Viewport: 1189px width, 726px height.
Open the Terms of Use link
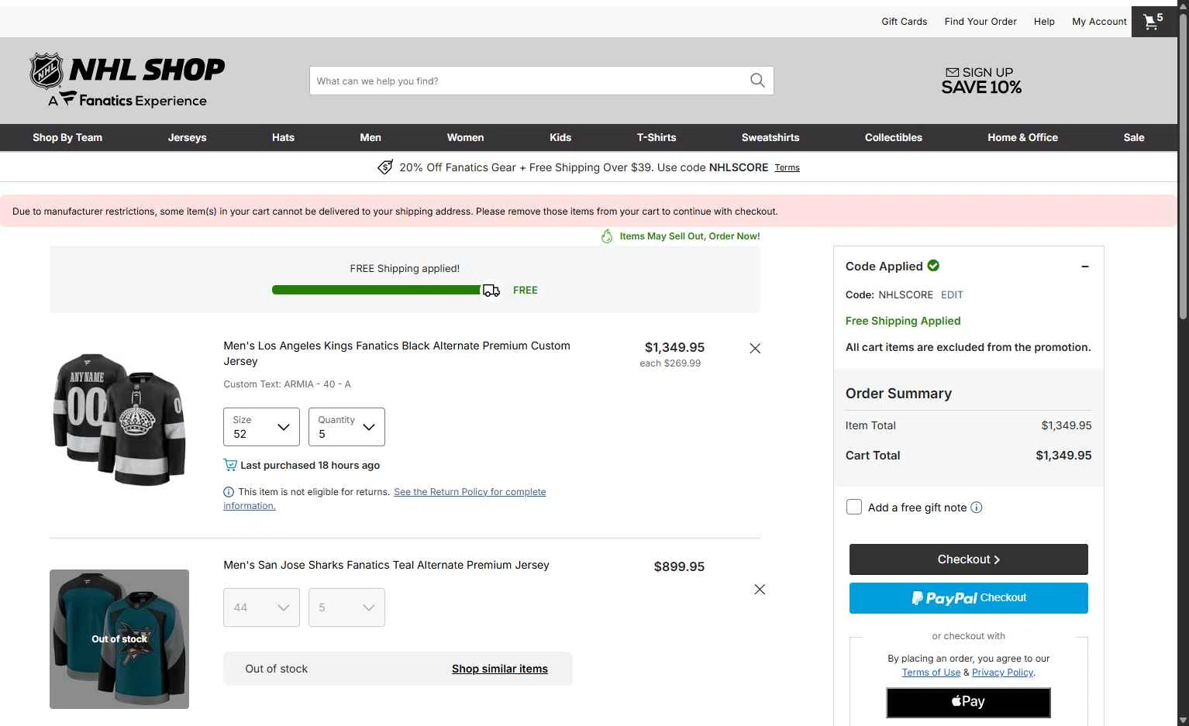click(x=931, y=673)
